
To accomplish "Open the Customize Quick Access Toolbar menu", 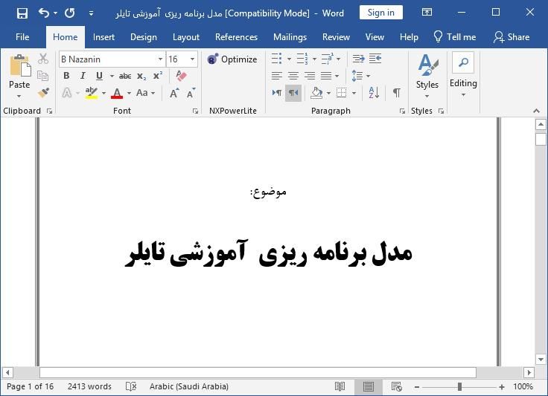I will click(x=91, y=13).
